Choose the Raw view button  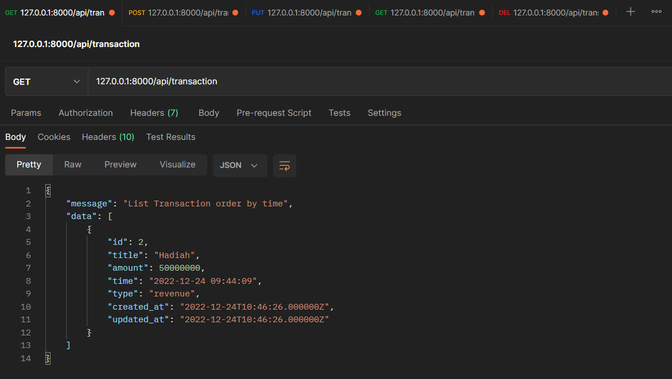[x=73, y=165]
